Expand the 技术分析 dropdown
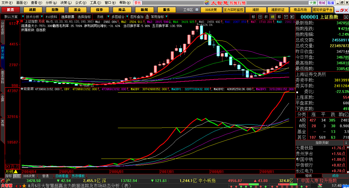The image size is (349, 188). (42, 17)
